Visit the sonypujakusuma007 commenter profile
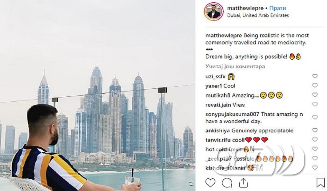 232,114
